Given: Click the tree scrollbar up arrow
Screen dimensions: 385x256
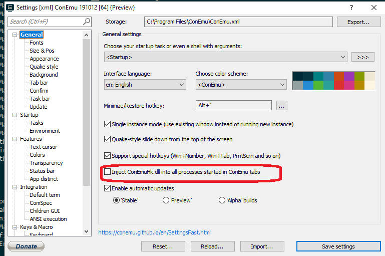Looking at the screenshot, I should 86,35.
